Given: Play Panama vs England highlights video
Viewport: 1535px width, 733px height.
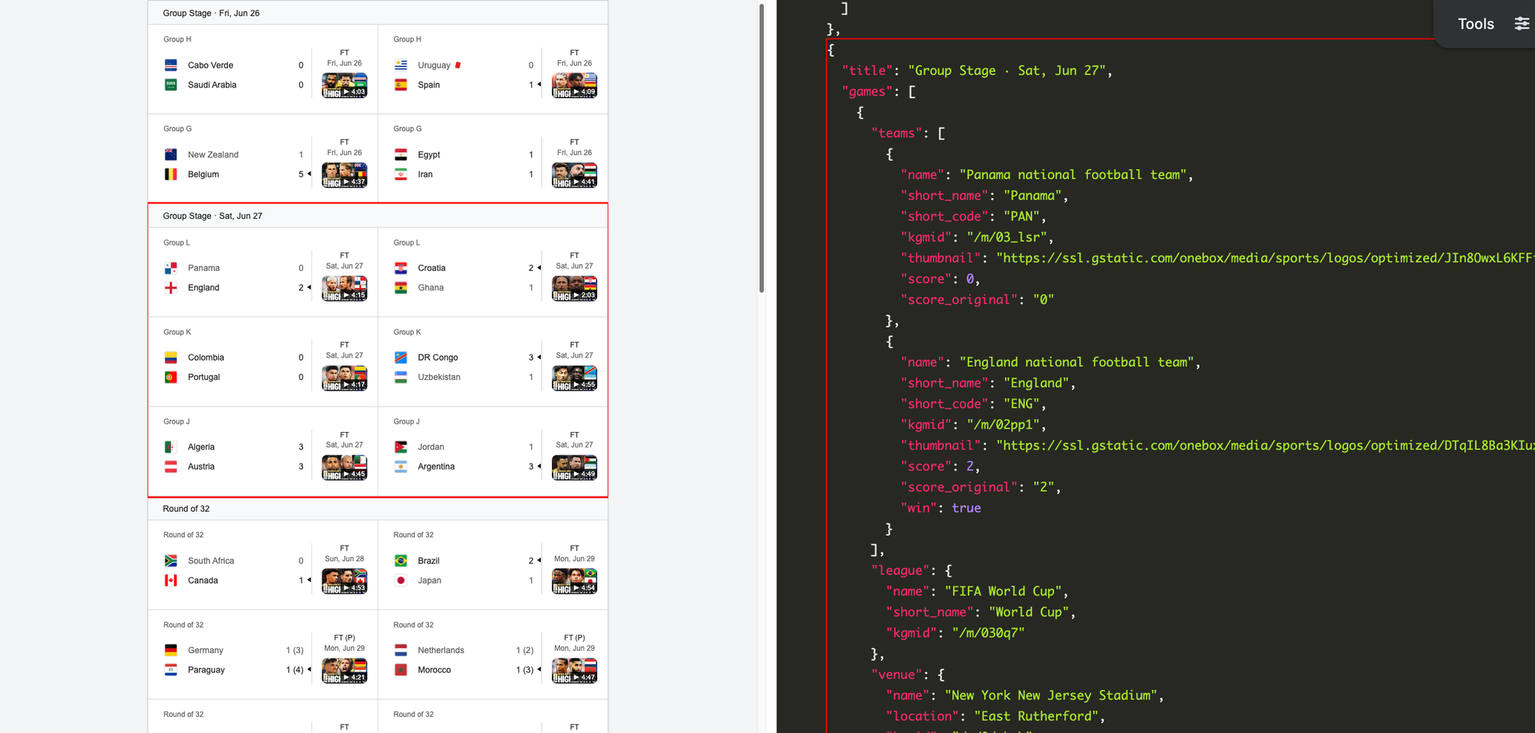Looking at the screenshot, I should [x=345, y=289].
